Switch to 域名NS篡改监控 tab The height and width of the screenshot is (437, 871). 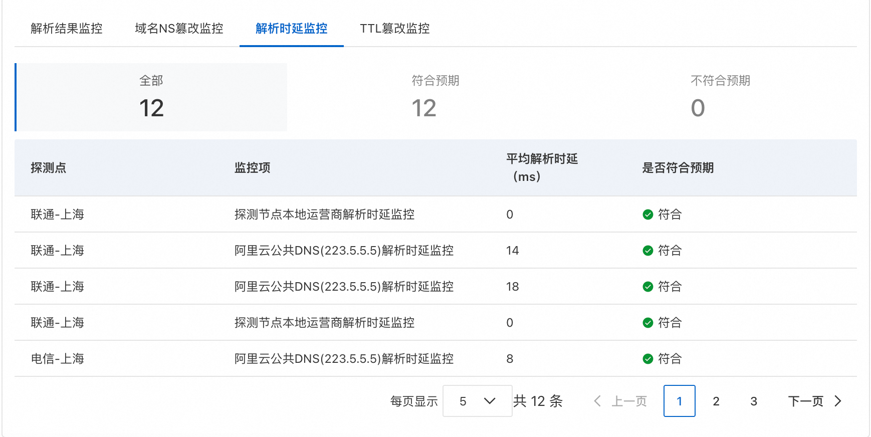pos(179,29)
